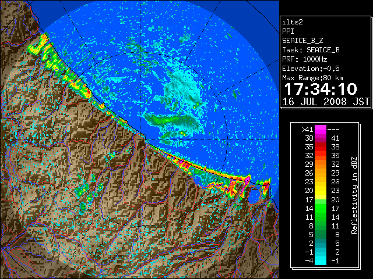Click the 'Reflectivity in dBZ' legend title
This screenshot has height=279, width=373.
[354, 195]
